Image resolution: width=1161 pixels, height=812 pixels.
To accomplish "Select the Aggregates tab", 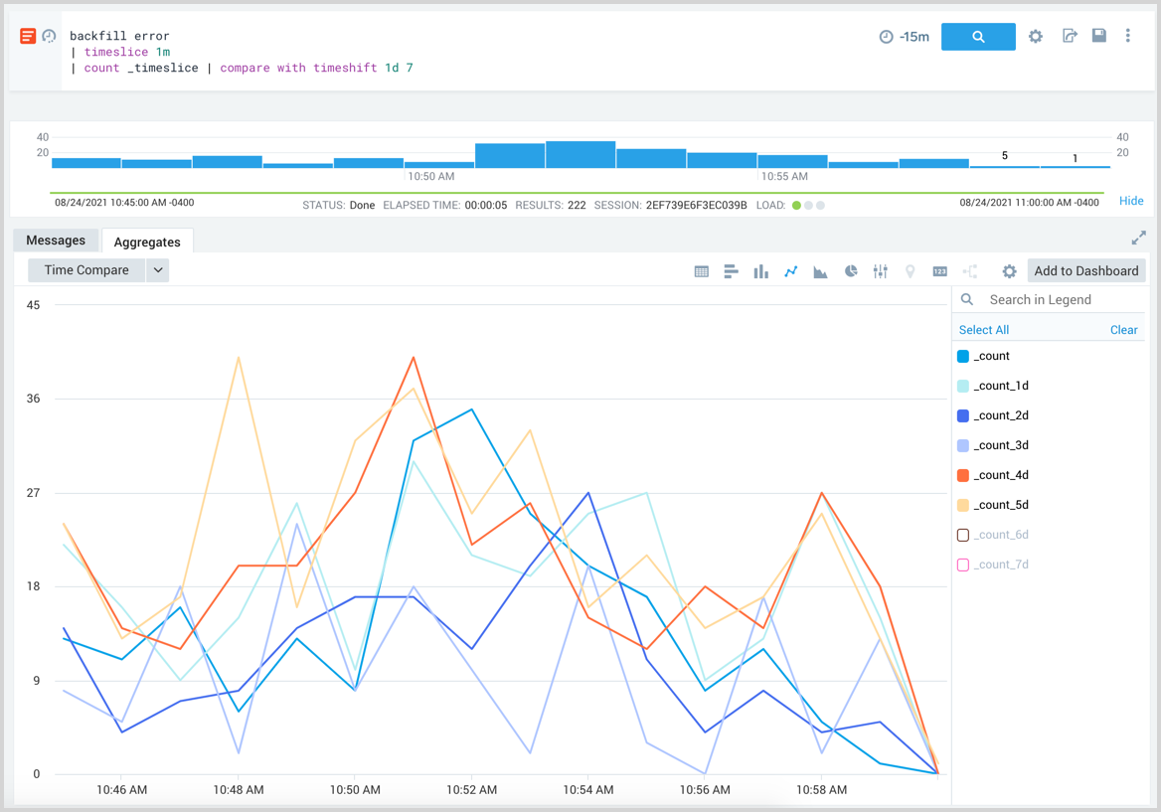I will point(147,241).
